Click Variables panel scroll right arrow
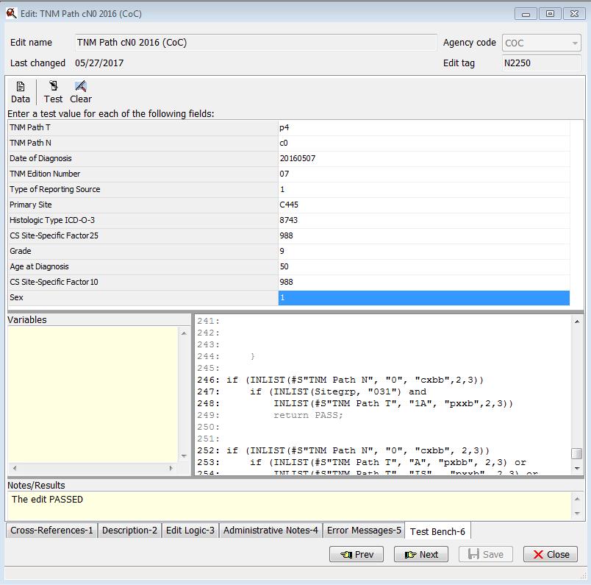The height and width of the screenshot is (585, 591). [171, 469]
